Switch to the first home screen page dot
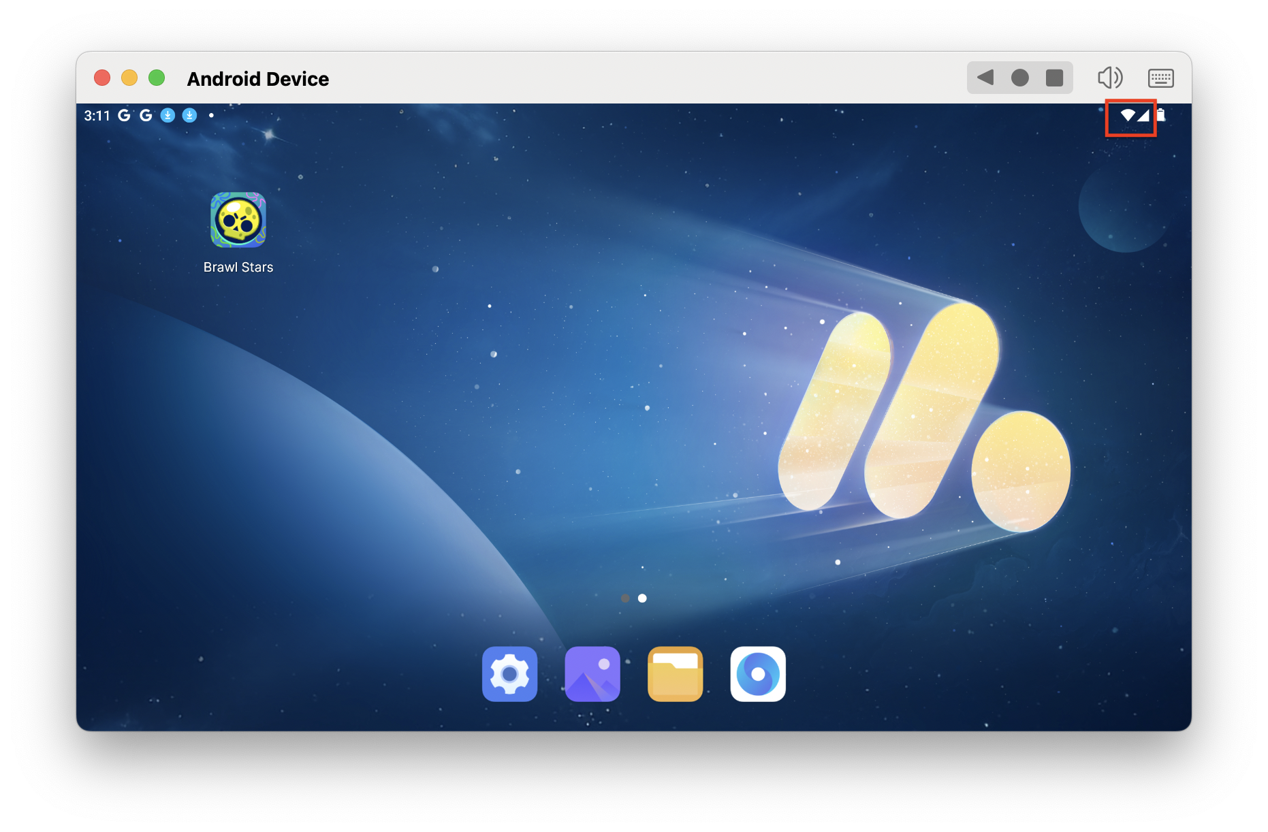The height and width of the screenshot is (832, 1268). coord(625,598)
